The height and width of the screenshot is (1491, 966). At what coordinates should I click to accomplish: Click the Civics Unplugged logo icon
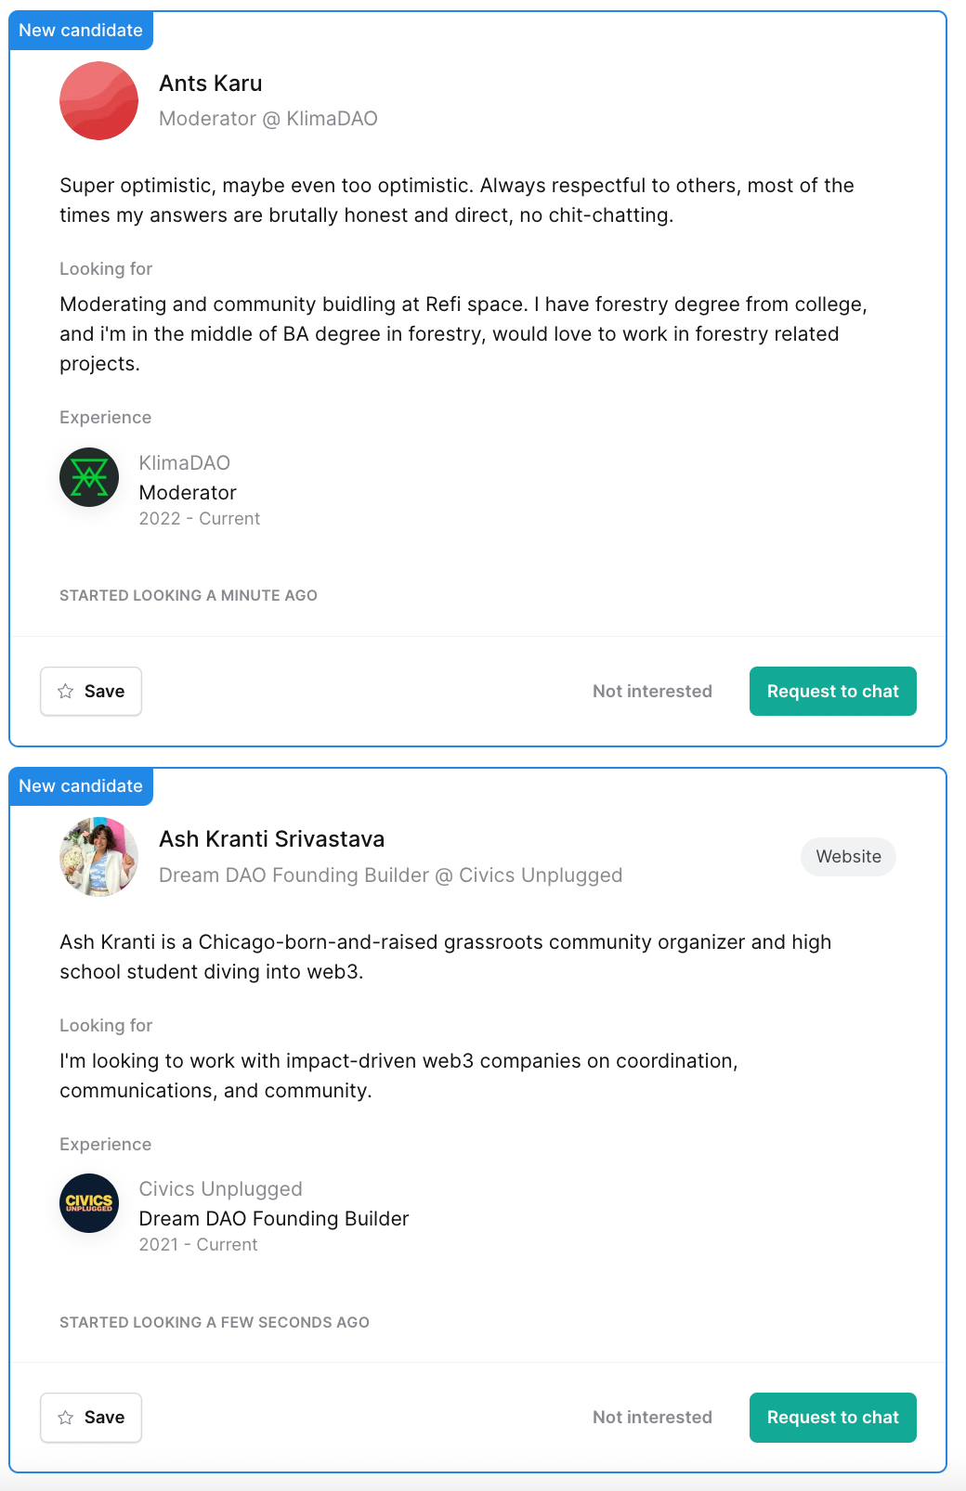pos(89,1203)
